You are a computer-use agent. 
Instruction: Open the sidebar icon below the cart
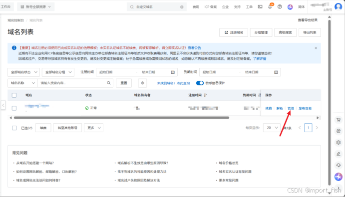339,131
